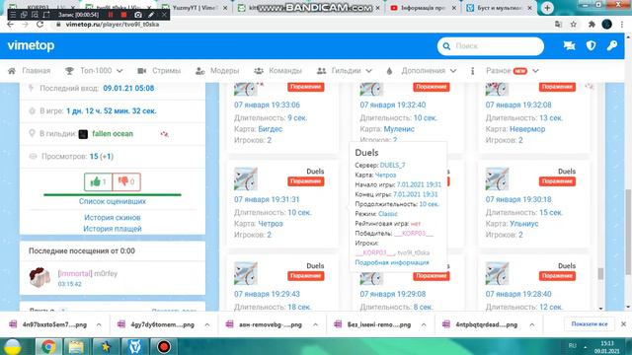Click the Duels game icon of 19:29:43 match
The height and width of the screenshot is (355, 632).
tap(246, 273)
